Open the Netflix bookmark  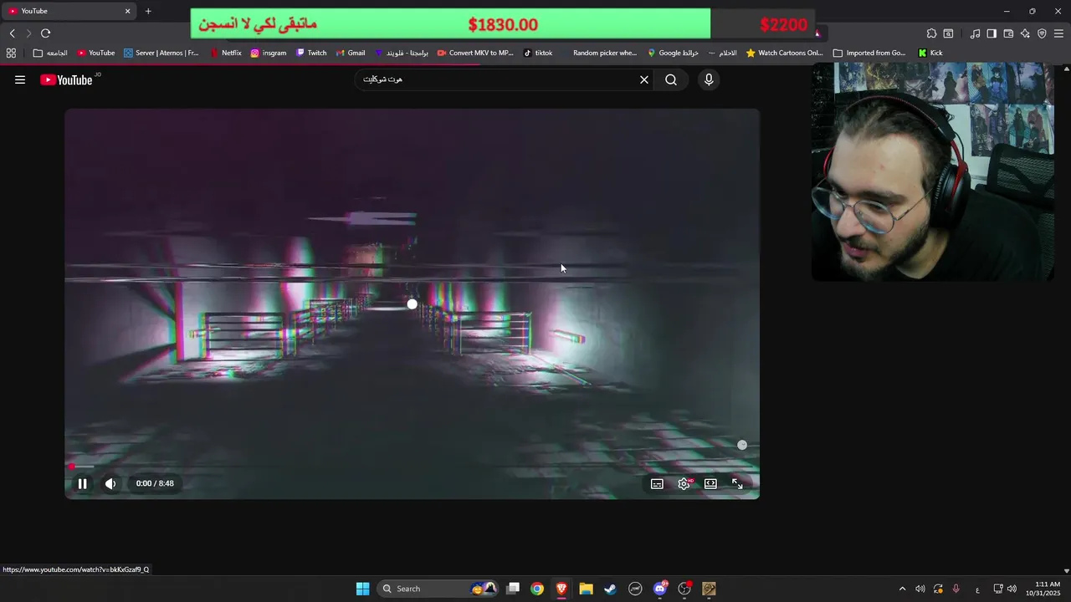point(226,53)
